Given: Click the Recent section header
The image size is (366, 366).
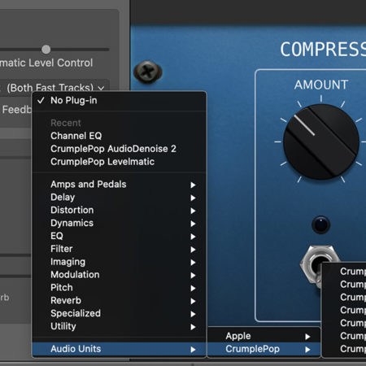Looking at the screenshot, I should (66, 123).
